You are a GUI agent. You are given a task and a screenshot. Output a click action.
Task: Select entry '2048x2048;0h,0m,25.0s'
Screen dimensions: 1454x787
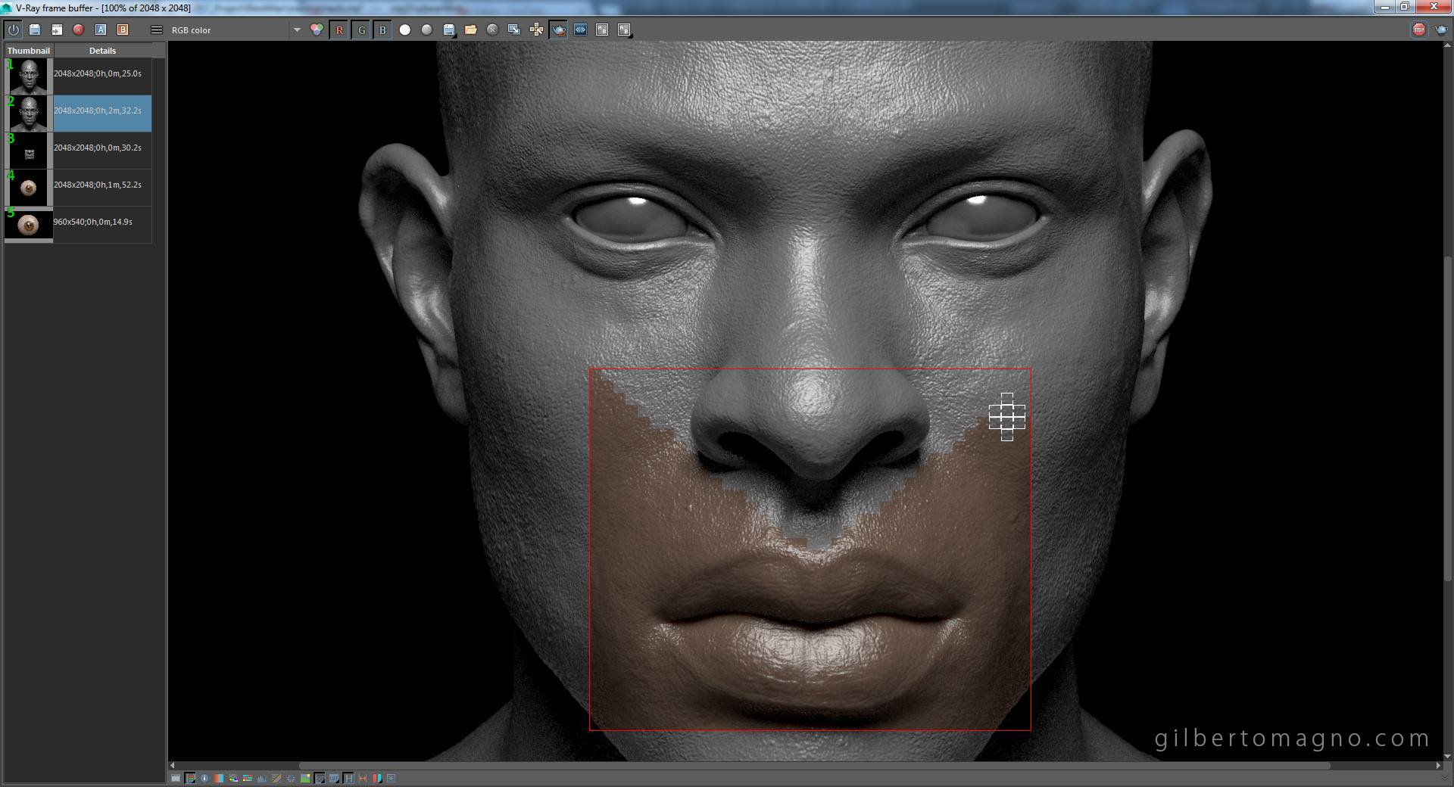pyautogui.click(x=102, y=76)
